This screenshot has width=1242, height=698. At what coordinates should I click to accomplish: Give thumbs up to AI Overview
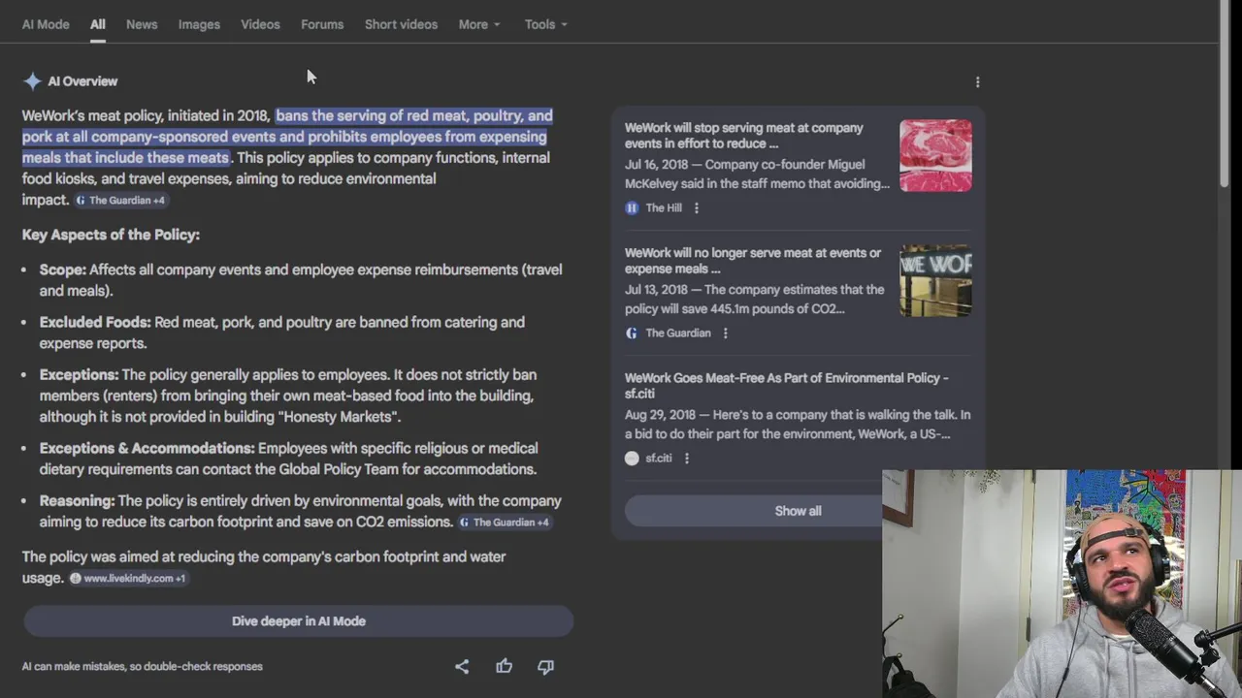(x=504, y=666)
